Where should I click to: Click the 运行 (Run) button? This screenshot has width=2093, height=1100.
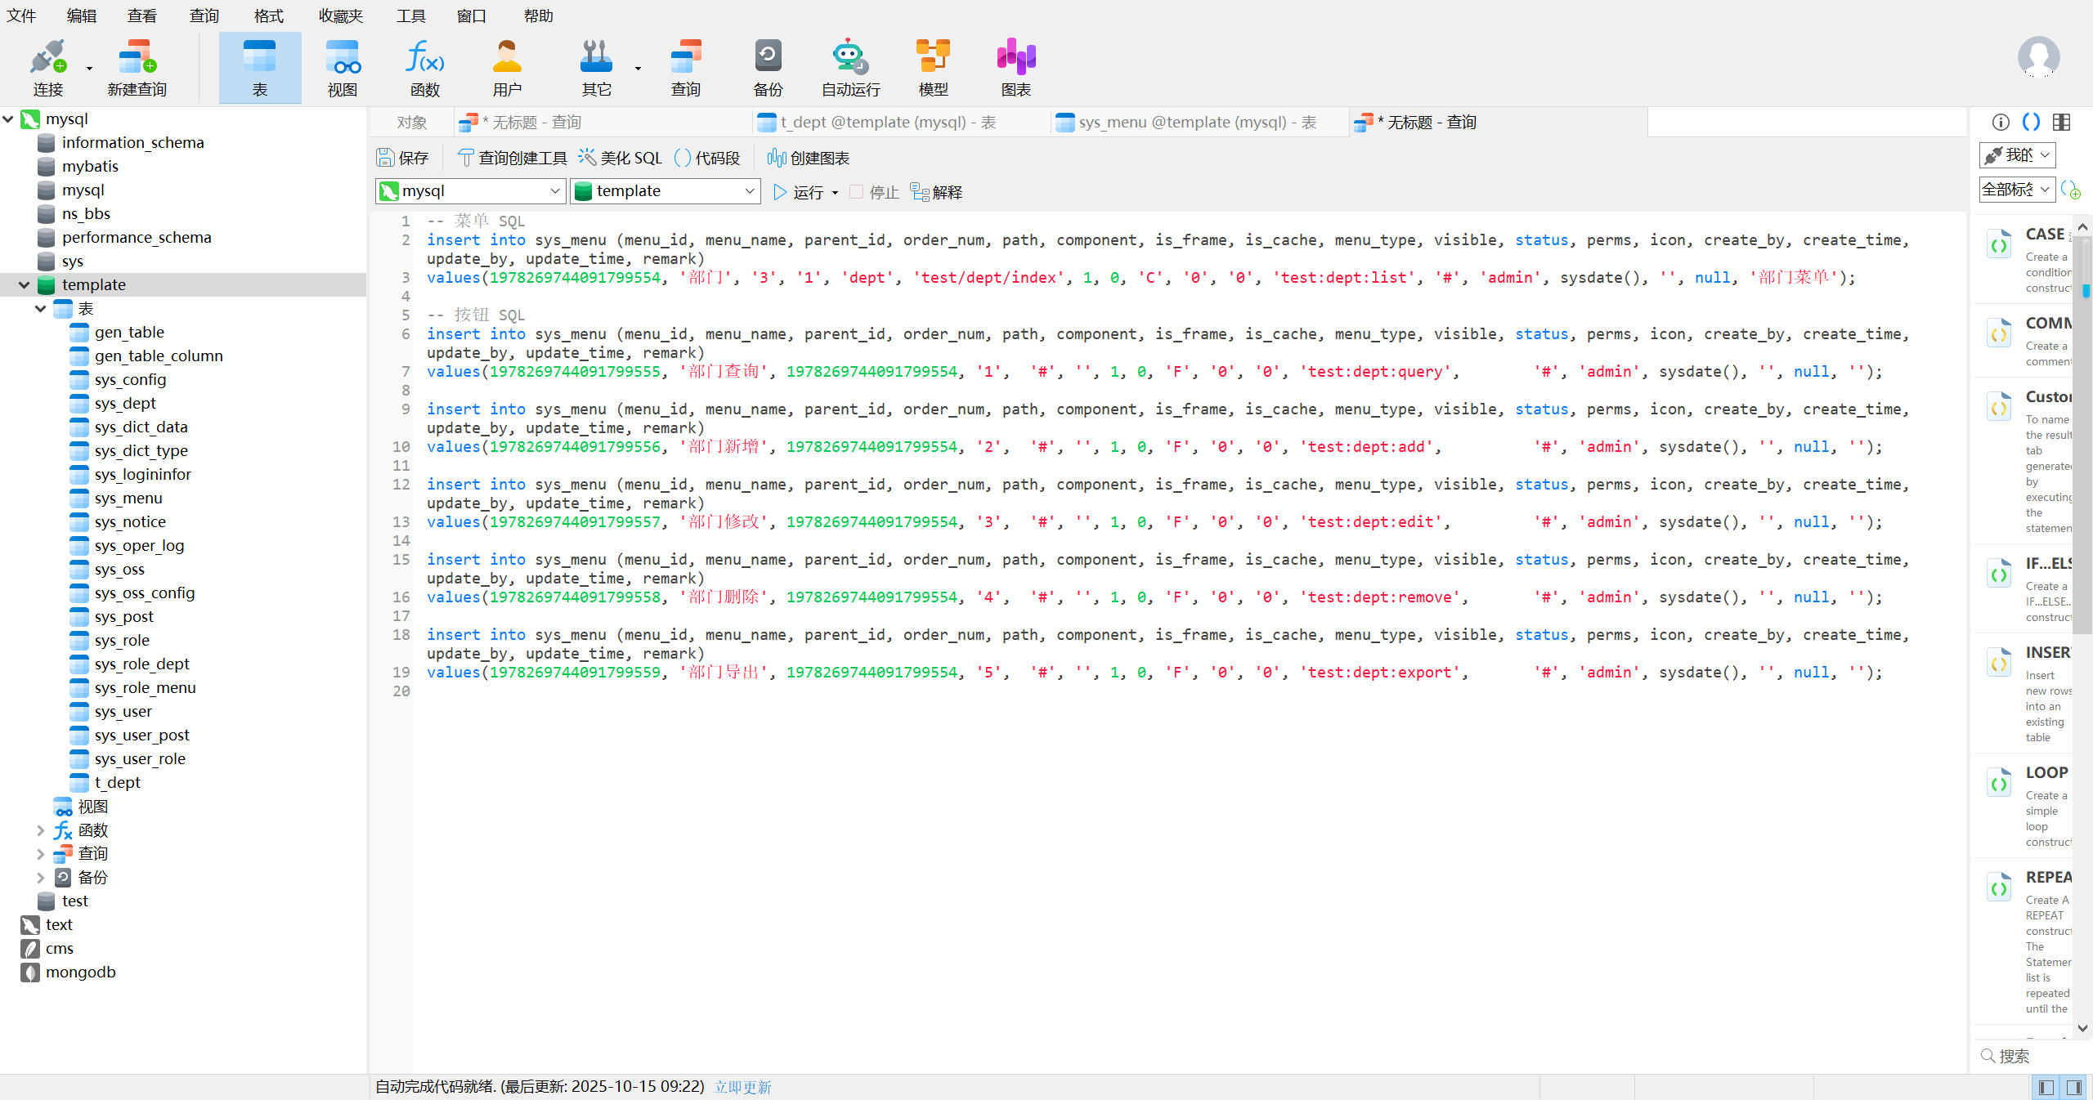pyautogui.click(x=799, y=192)
